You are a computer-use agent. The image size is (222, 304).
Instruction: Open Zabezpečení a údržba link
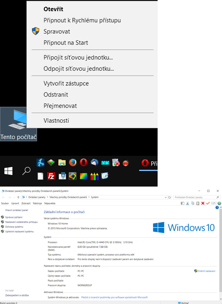[x=17, y=296]
